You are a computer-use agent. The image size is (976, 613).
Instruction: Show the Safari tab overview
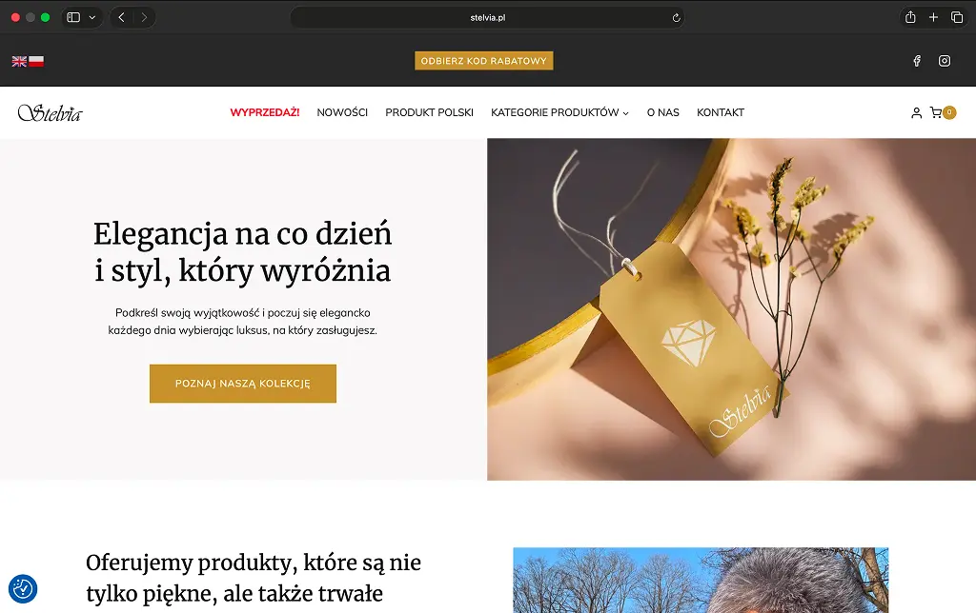pyautogui.click(x=957, y=17)
